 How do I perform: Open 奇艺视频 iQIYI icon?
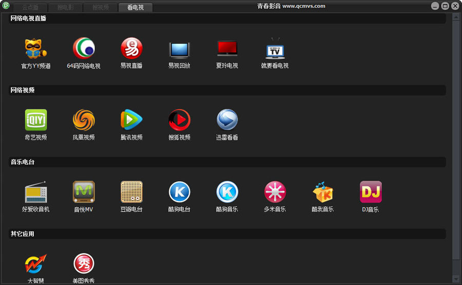click(x=35, y=120)
